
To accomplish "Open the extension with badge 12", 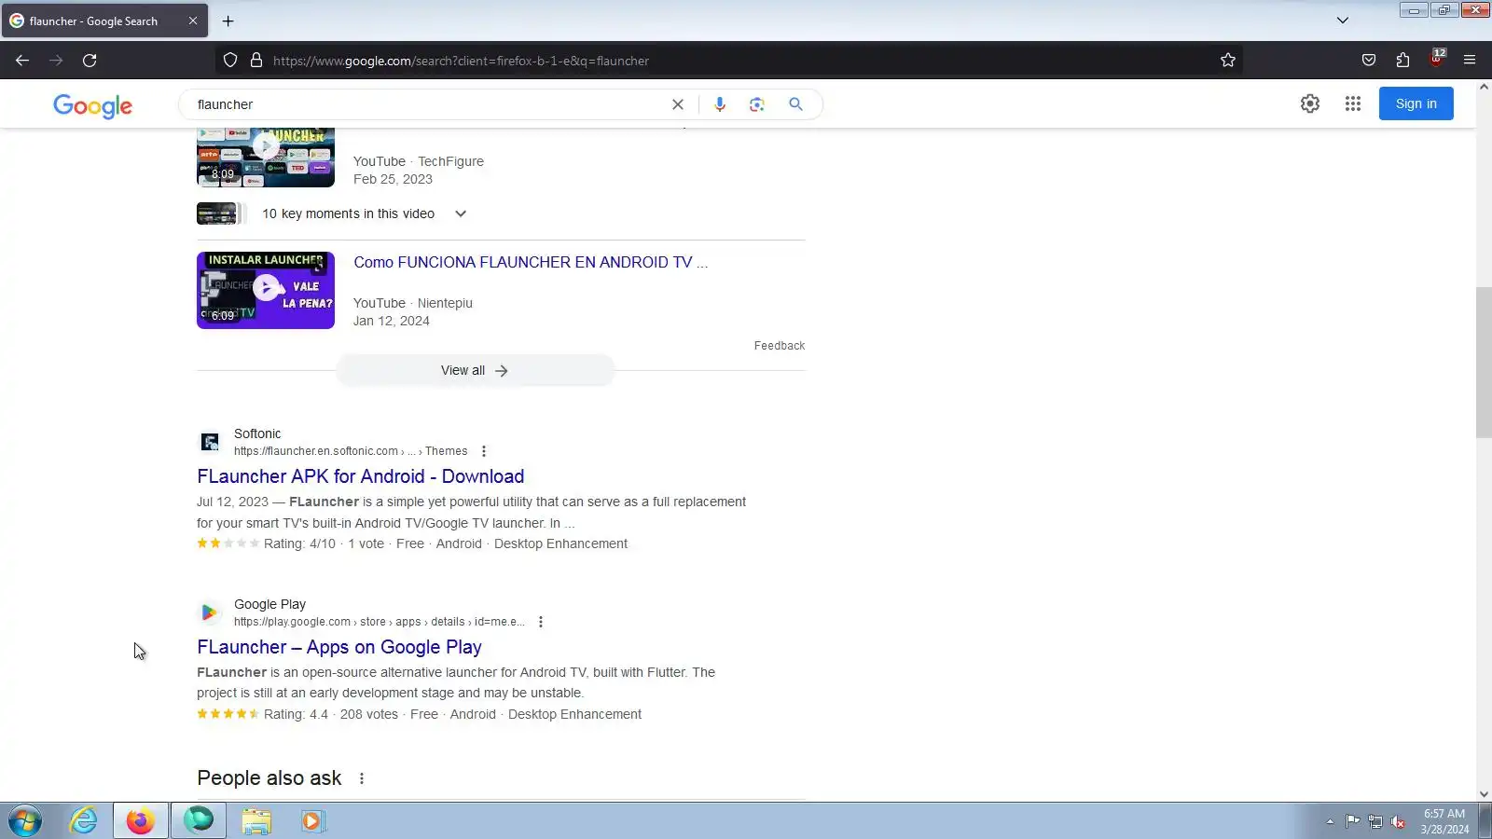I will coord(1437,59).
